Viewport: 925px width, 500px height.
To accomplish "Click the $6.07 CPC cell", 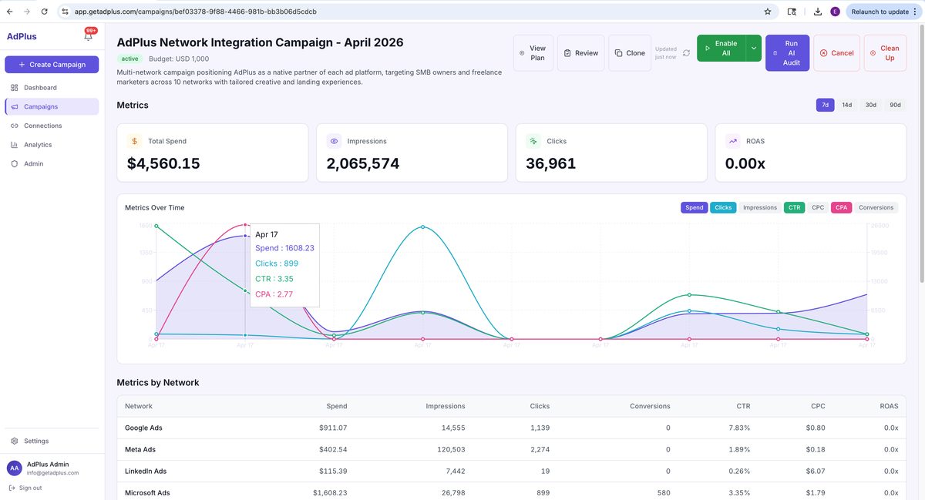I will click(816, 471).
